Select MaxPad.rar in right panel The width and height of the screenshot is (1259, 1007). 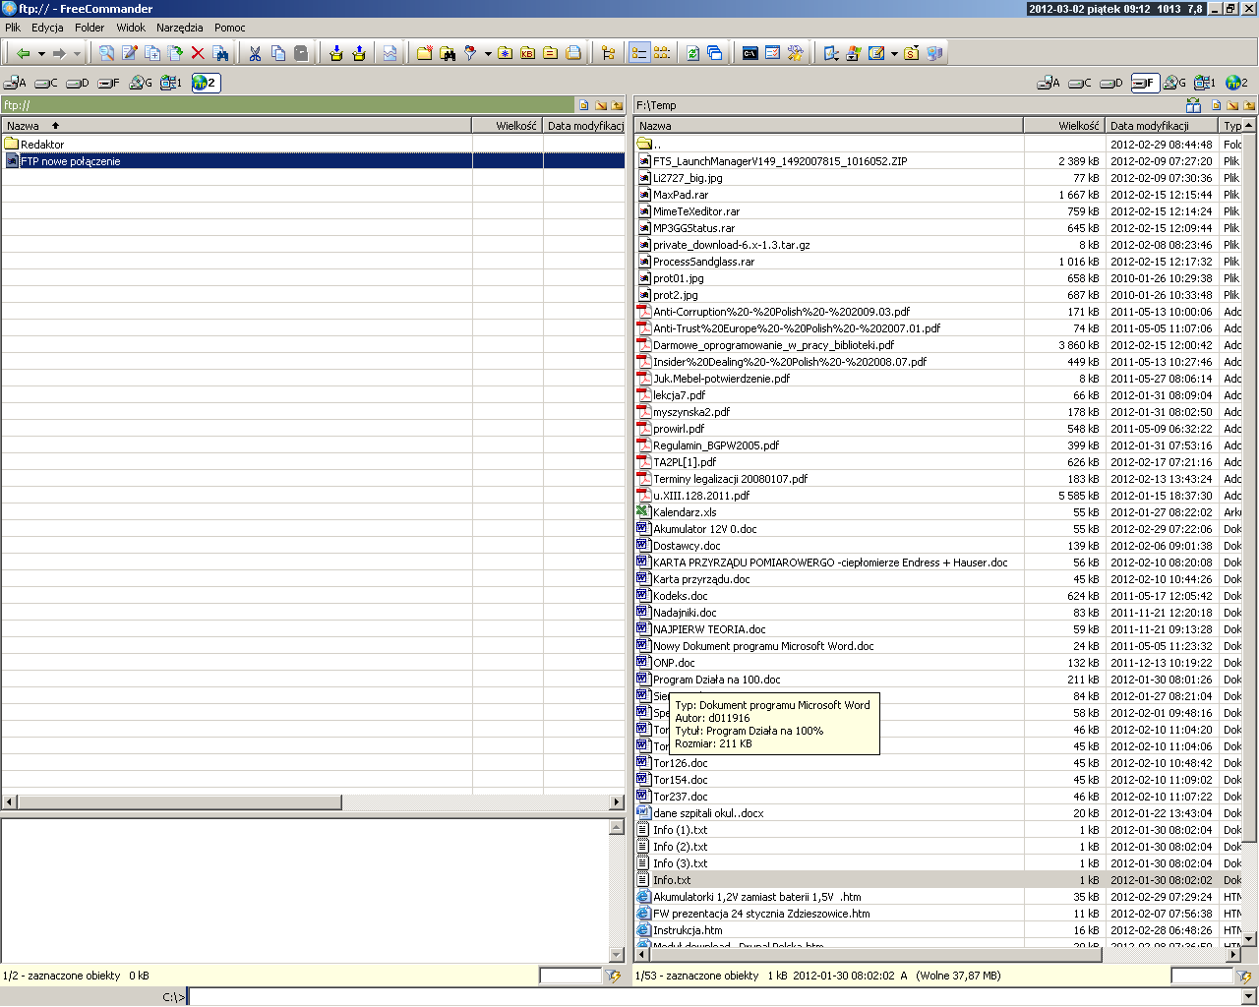point(681,195)
